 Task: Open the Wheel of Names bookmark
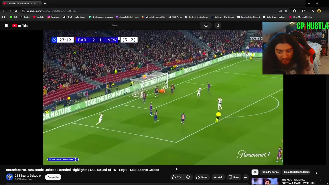[154, 17]
